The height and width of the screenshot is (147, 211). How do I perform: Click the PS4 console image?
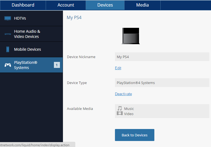click(131, 36)
